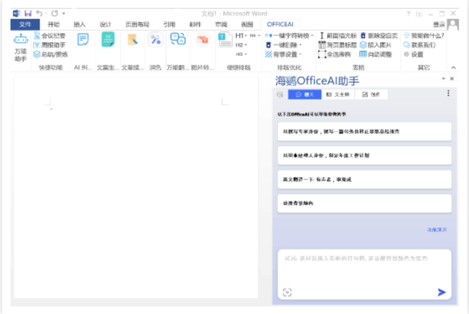The height and width of the screenshot is (314, 469).
Task: Open 设置 settings in ribbon
Action: point(414,54)
